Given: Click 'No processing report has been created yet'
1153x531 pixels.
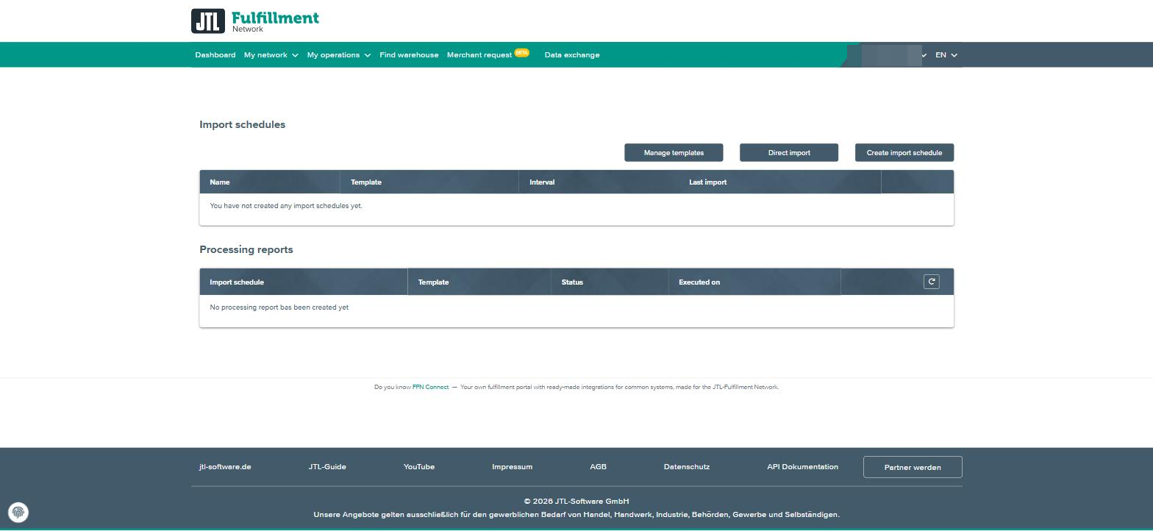Looking at the screenshot, I should (279, 307).
